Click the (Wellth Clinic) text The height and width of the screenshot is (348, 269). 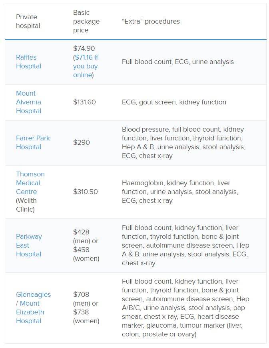(x=26, y=205)
